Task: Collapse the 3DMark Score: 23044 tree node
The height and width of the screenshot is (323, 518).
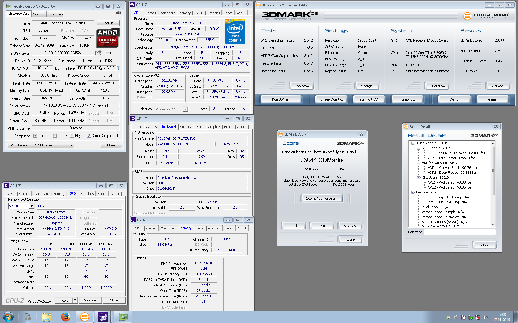Action: (x=413, y=143)
